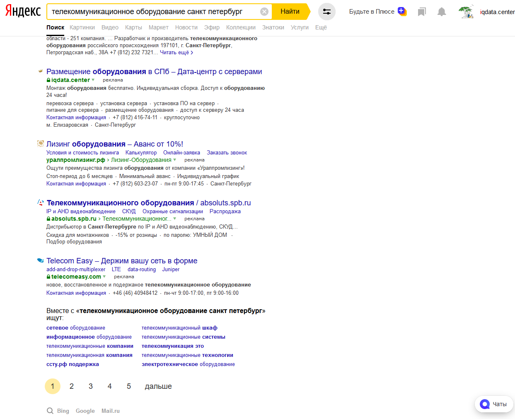
Task: Open the Лизинг оборудования ad title
Action: coord(115,144)
